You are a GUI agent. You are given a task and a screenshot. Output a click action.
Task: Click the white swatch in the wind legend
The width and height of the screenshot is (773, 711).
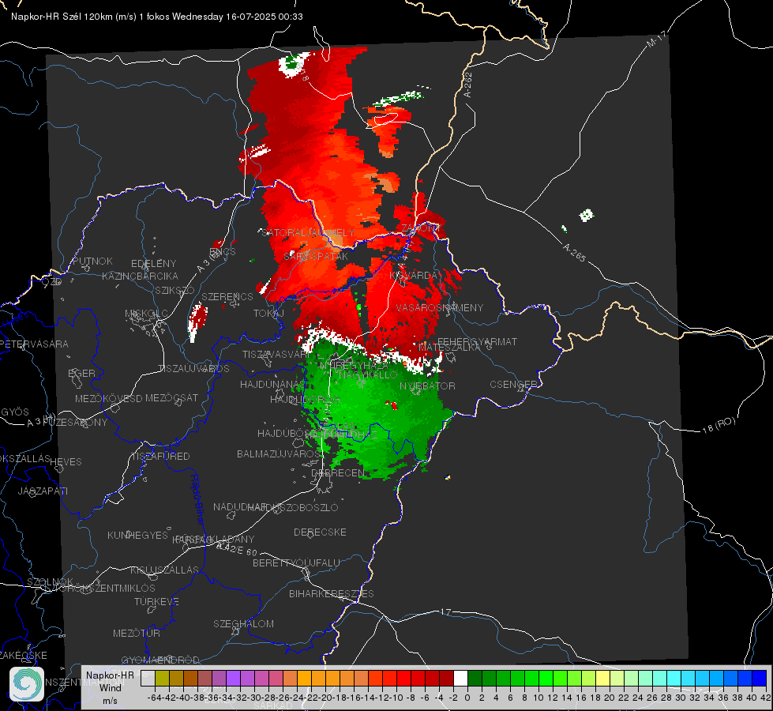460,679
